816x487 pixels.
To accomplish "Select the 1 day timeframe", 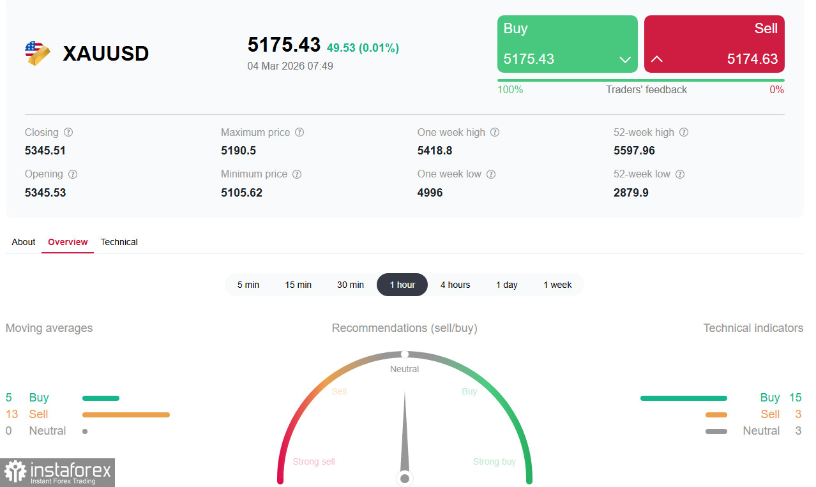I will [507, 285].
